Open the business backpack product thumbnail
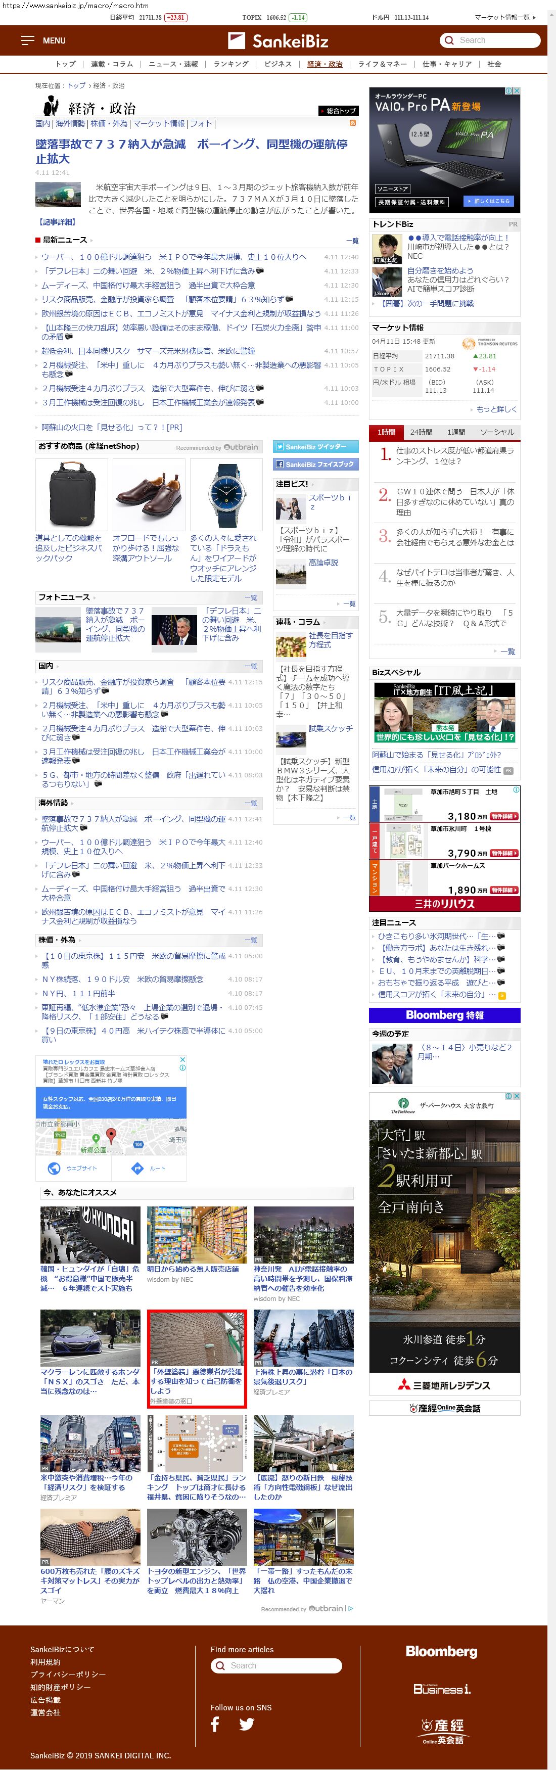 (x=71, y=495)
